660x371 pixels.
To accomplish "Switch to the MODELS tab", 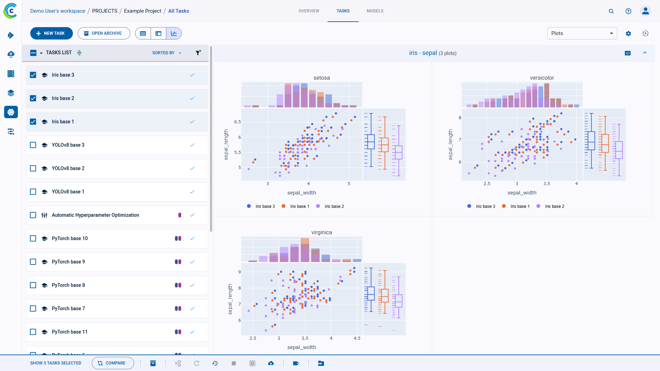I will coord(375,11).
